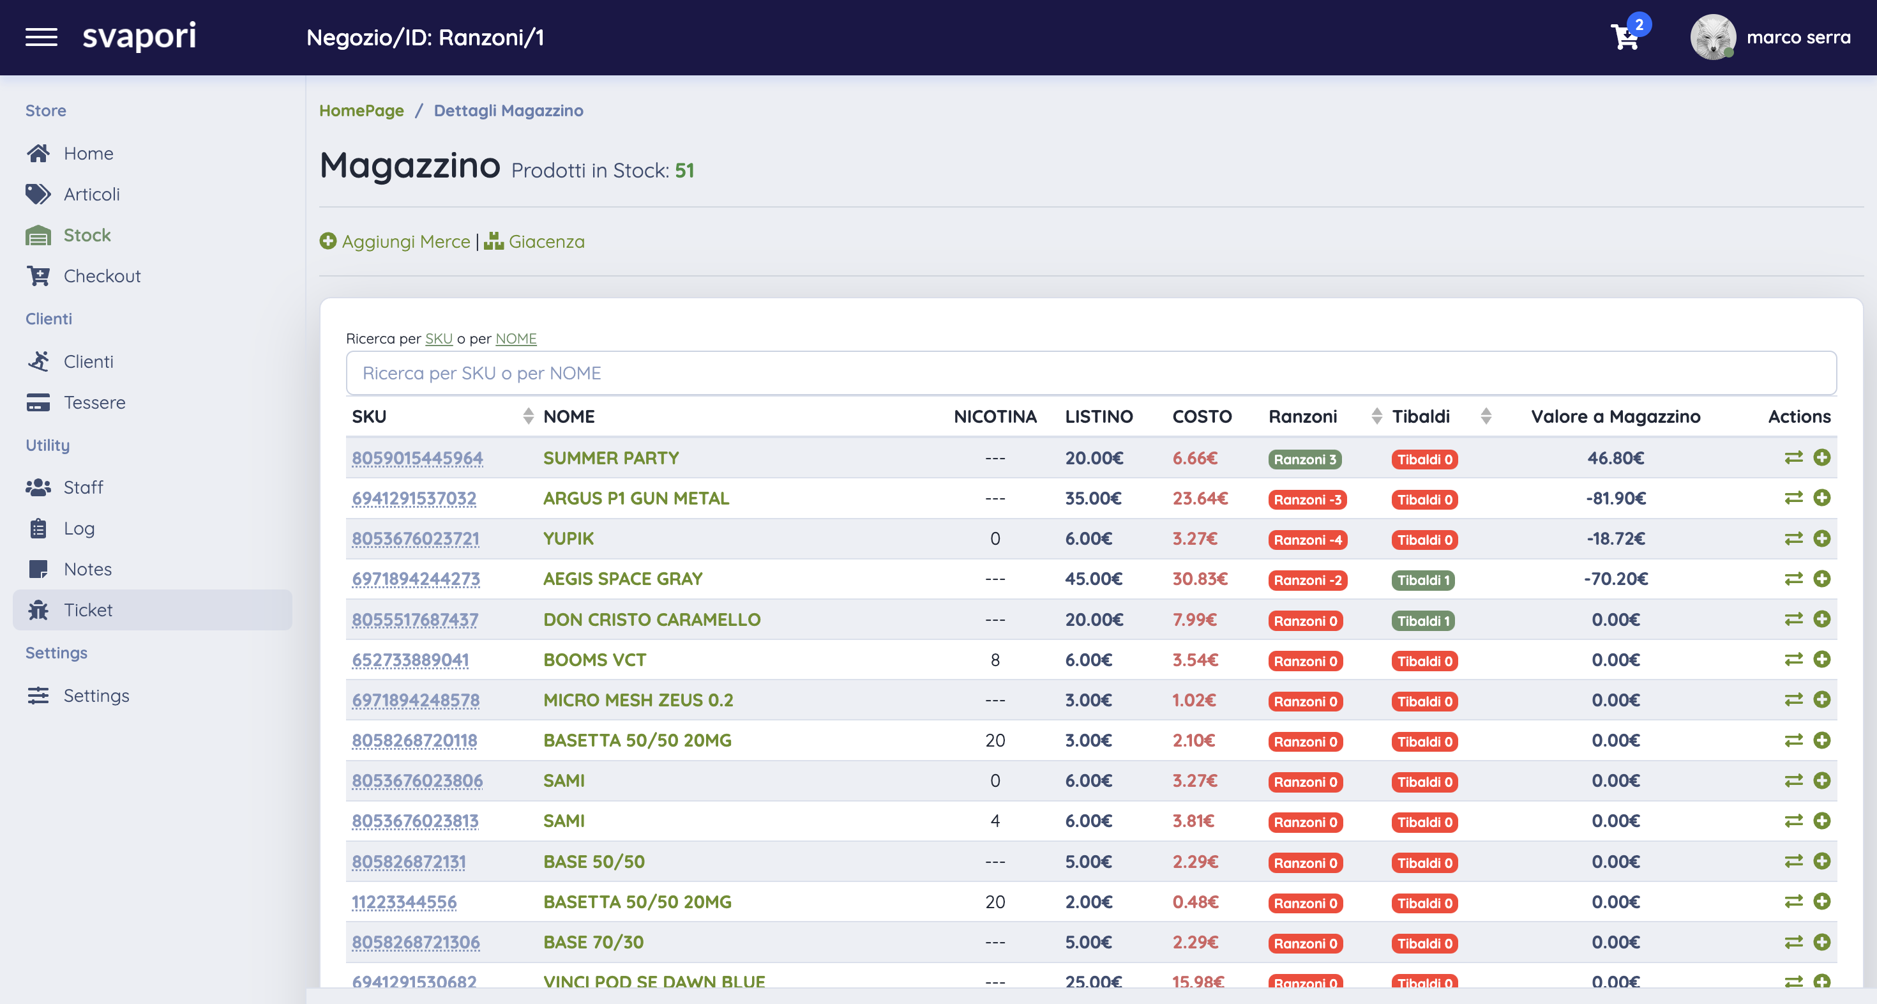Click add icon for BASE 70/30
1877x1004 pixels.
coord(1821,942)
